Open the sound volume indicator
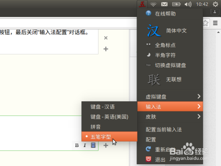 click(x=188, y=4)
